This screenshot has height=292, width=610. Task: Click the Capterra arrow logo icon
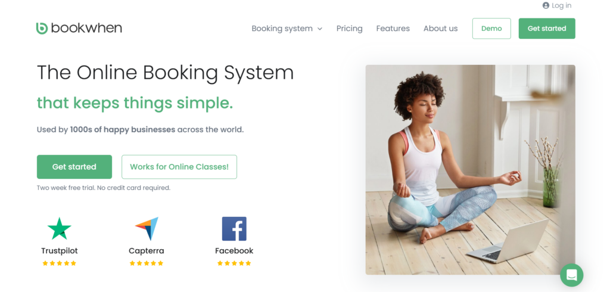tap(147, 229)
